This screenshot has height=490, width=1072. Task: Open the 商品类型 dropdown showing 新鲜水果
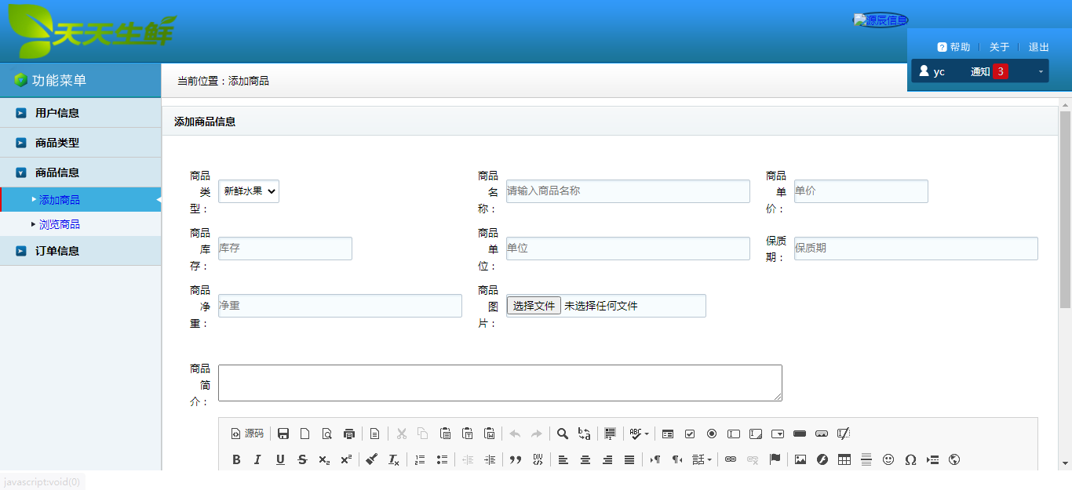point(248,191)
